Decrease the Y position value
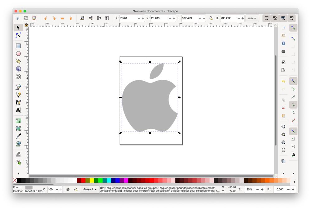The width and height of the screenshot is (311, 210). click(170, 18)
